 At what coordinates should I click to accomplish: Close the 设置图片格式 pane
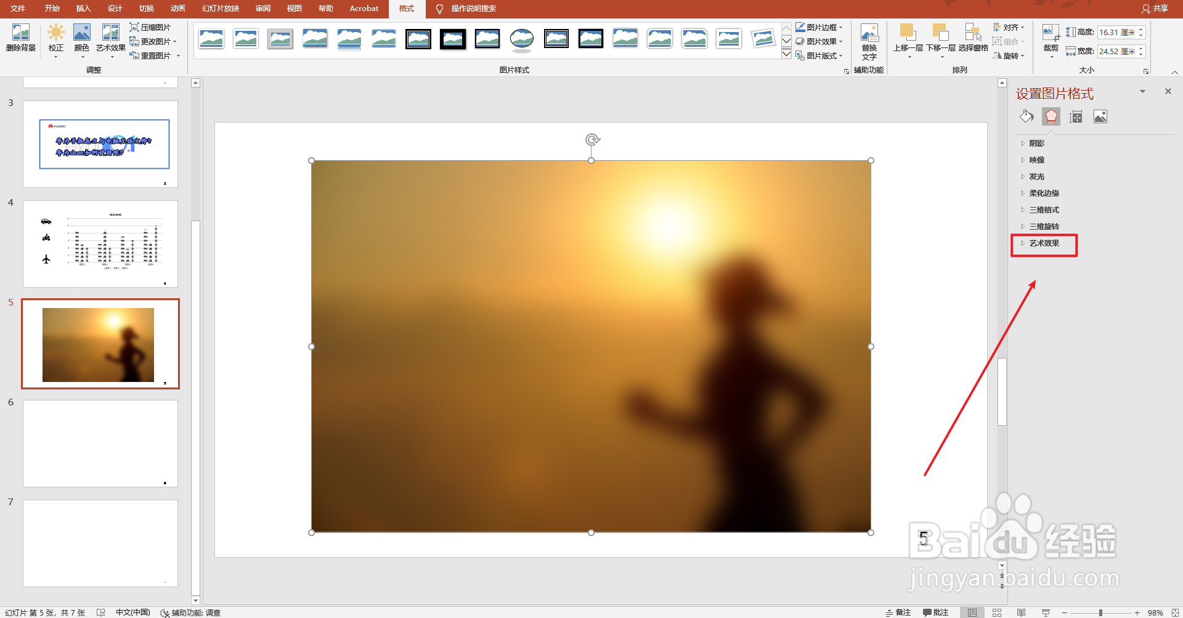coord(1168,91)
